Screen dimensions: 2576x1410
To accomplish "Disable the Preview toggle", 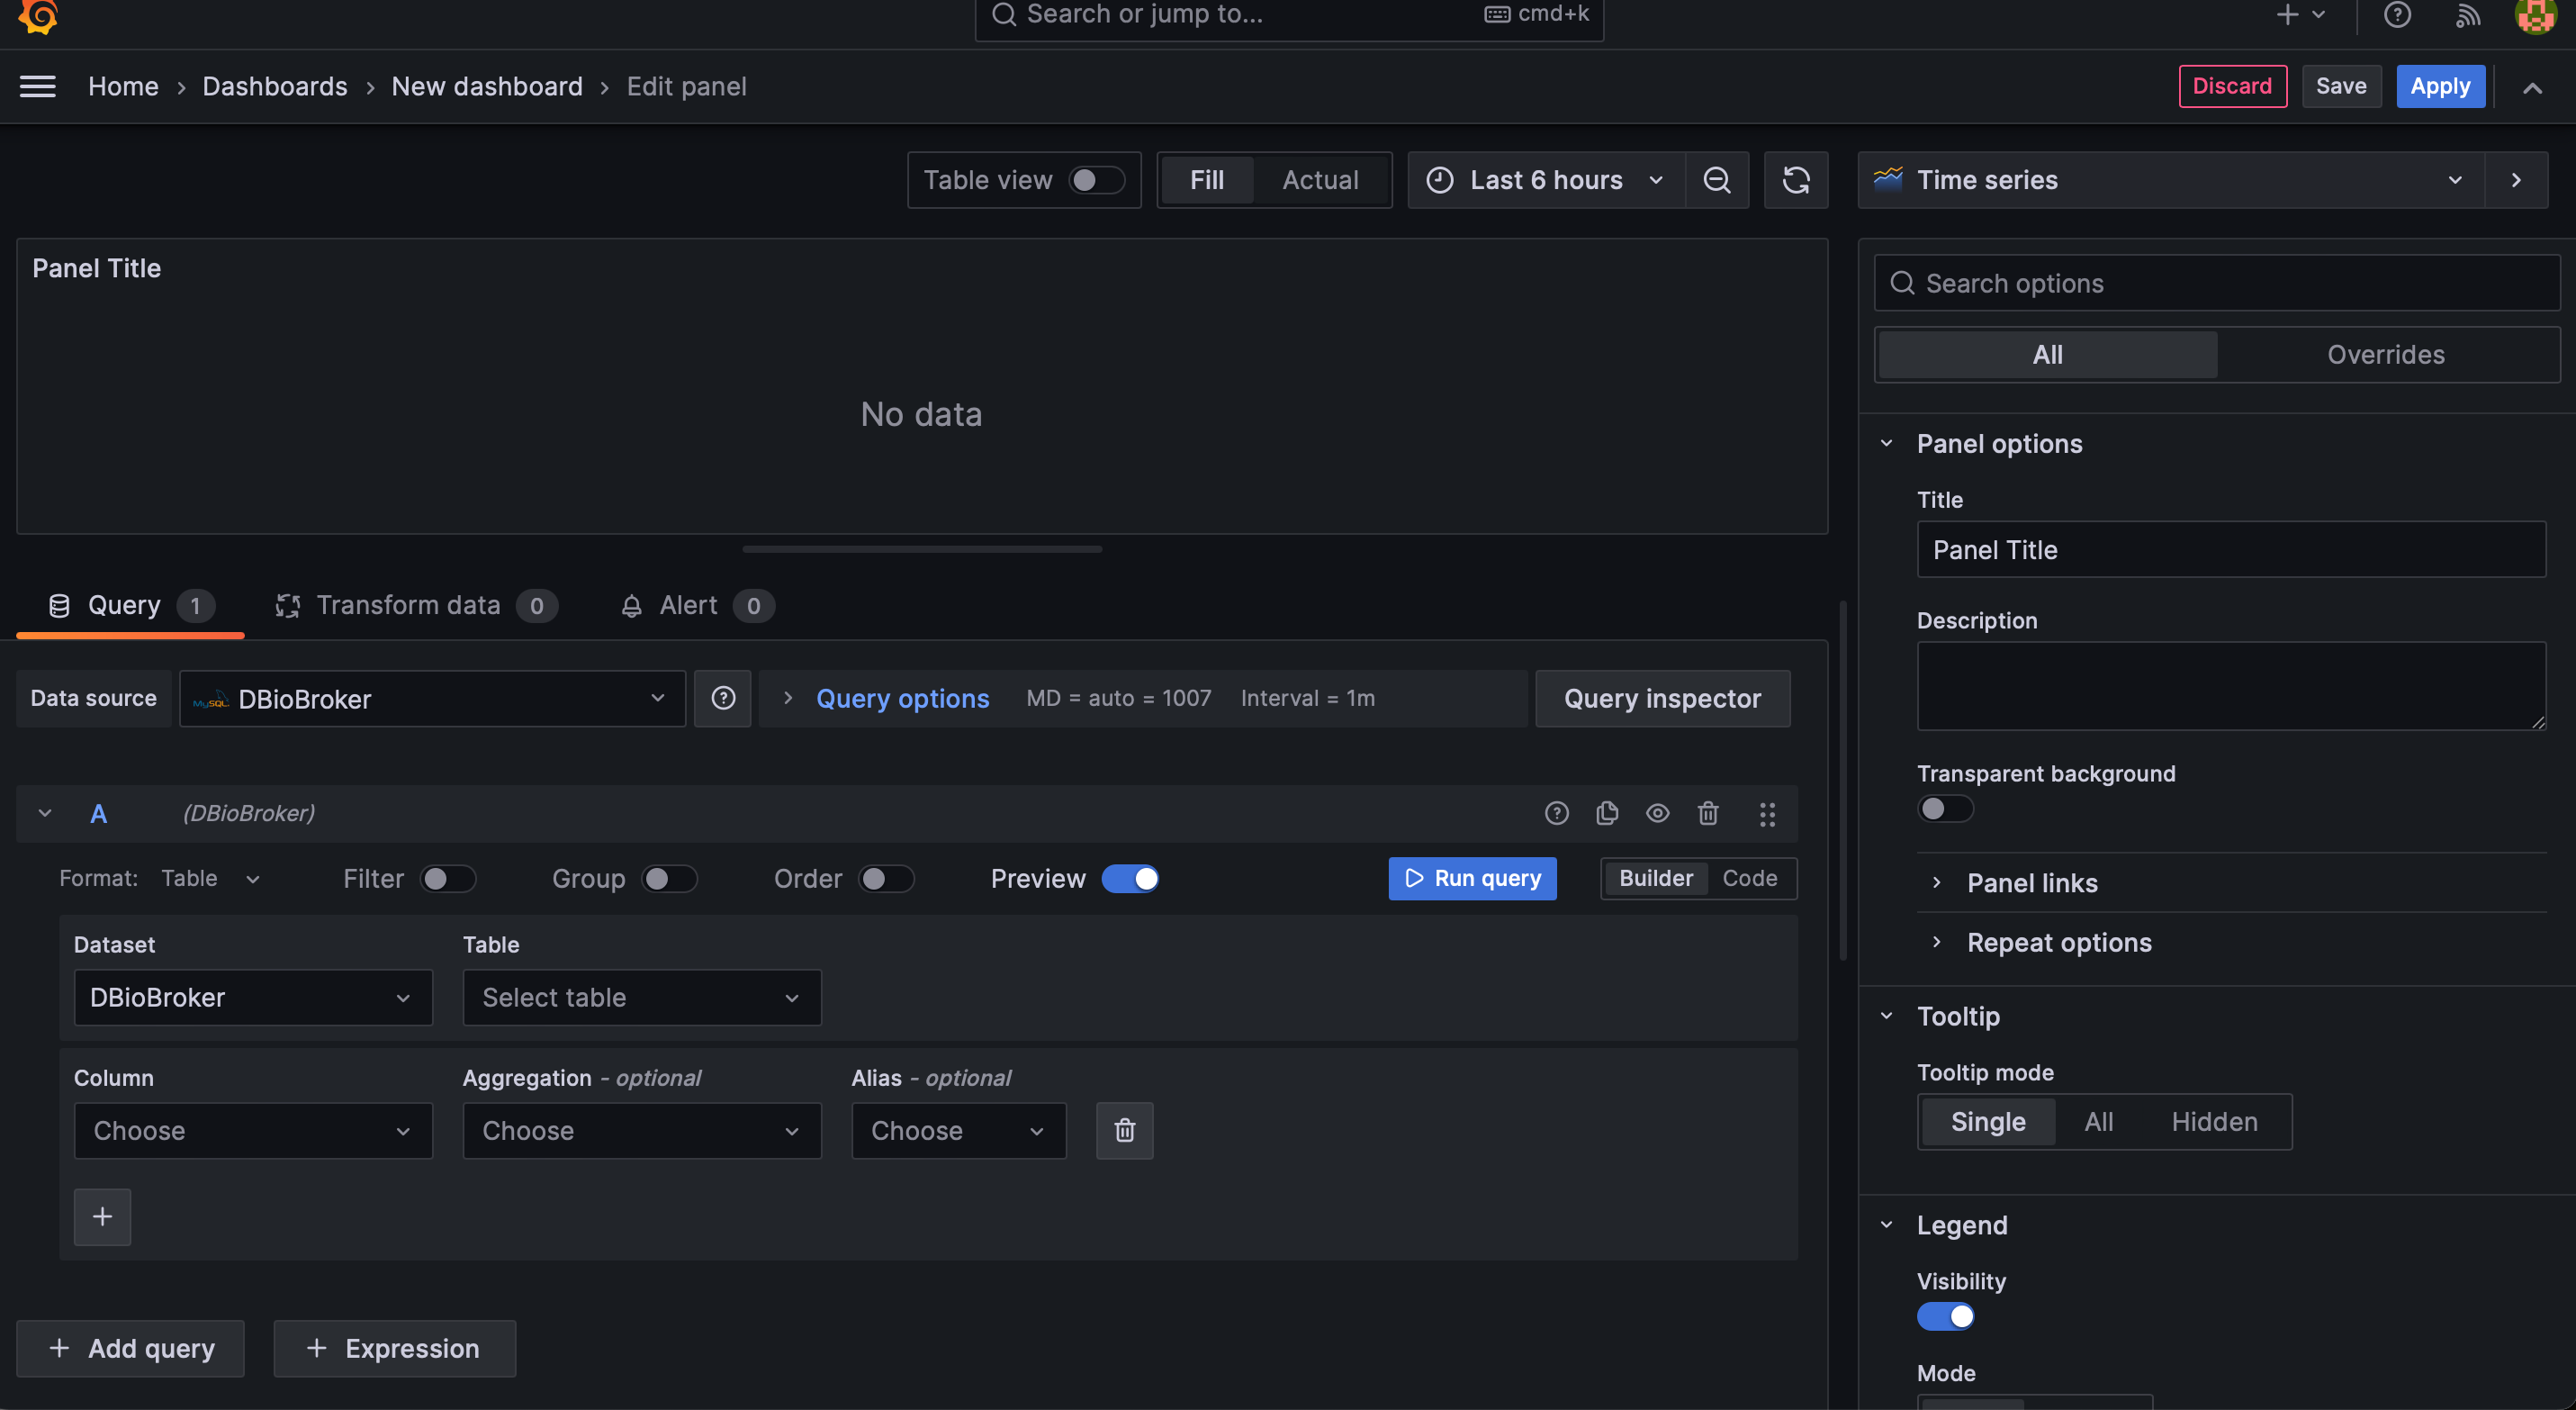I will pyautogui.click(x=1130, y=878).
